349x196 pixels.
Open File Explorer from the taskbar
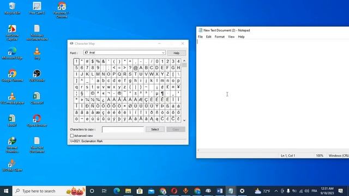(128, 191)
